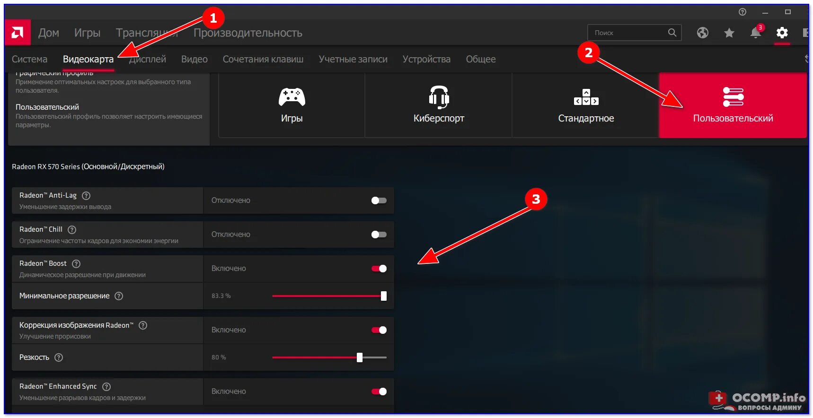Switch to the Система tab

coord(29,59)
